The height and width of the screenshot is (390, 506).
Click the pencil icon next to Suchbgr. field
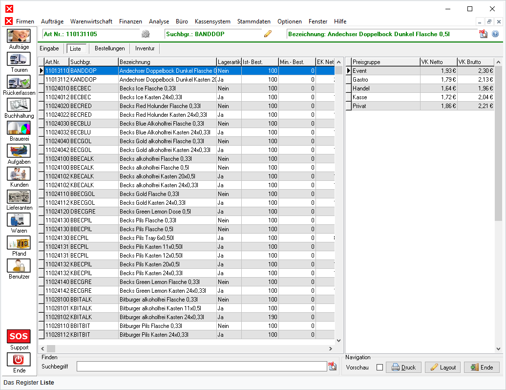268,34
